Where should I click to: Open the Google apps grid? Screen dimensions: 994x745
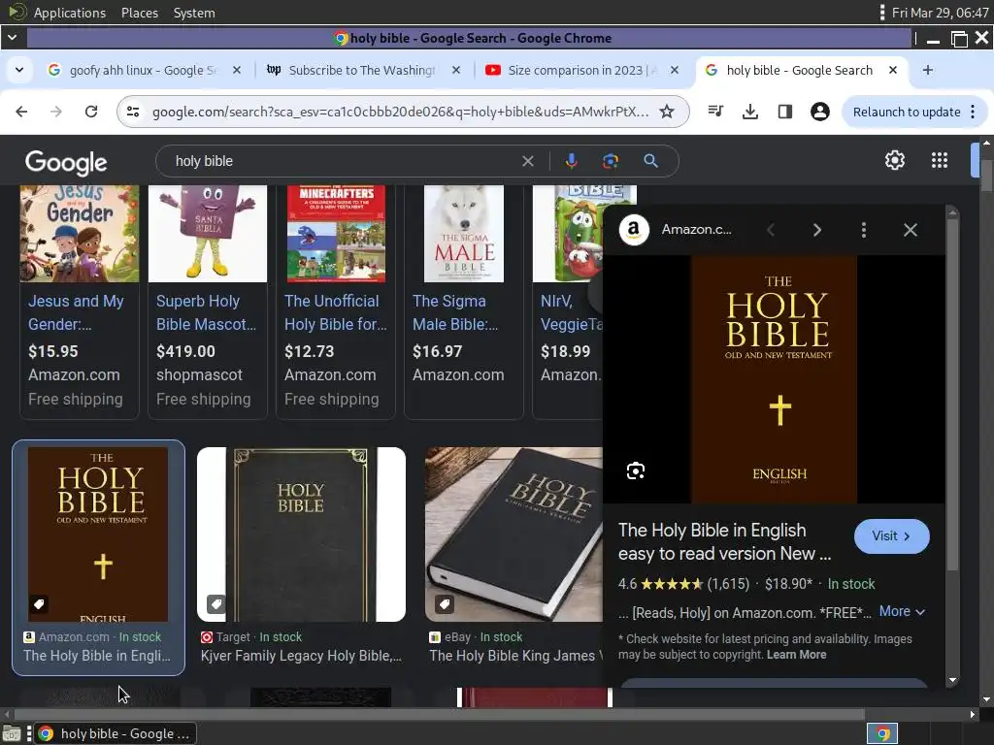point(940,160)
